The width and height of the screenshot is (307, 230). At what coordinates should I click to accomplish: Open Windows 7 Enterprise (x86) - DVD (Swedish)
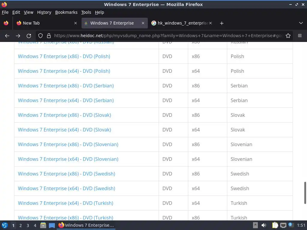coord(67,174)
